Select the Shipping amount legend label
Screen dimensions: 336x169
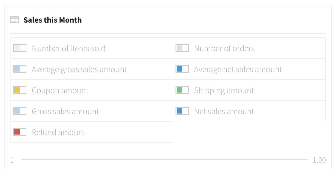pyautogui.click(x=224, y=90)
